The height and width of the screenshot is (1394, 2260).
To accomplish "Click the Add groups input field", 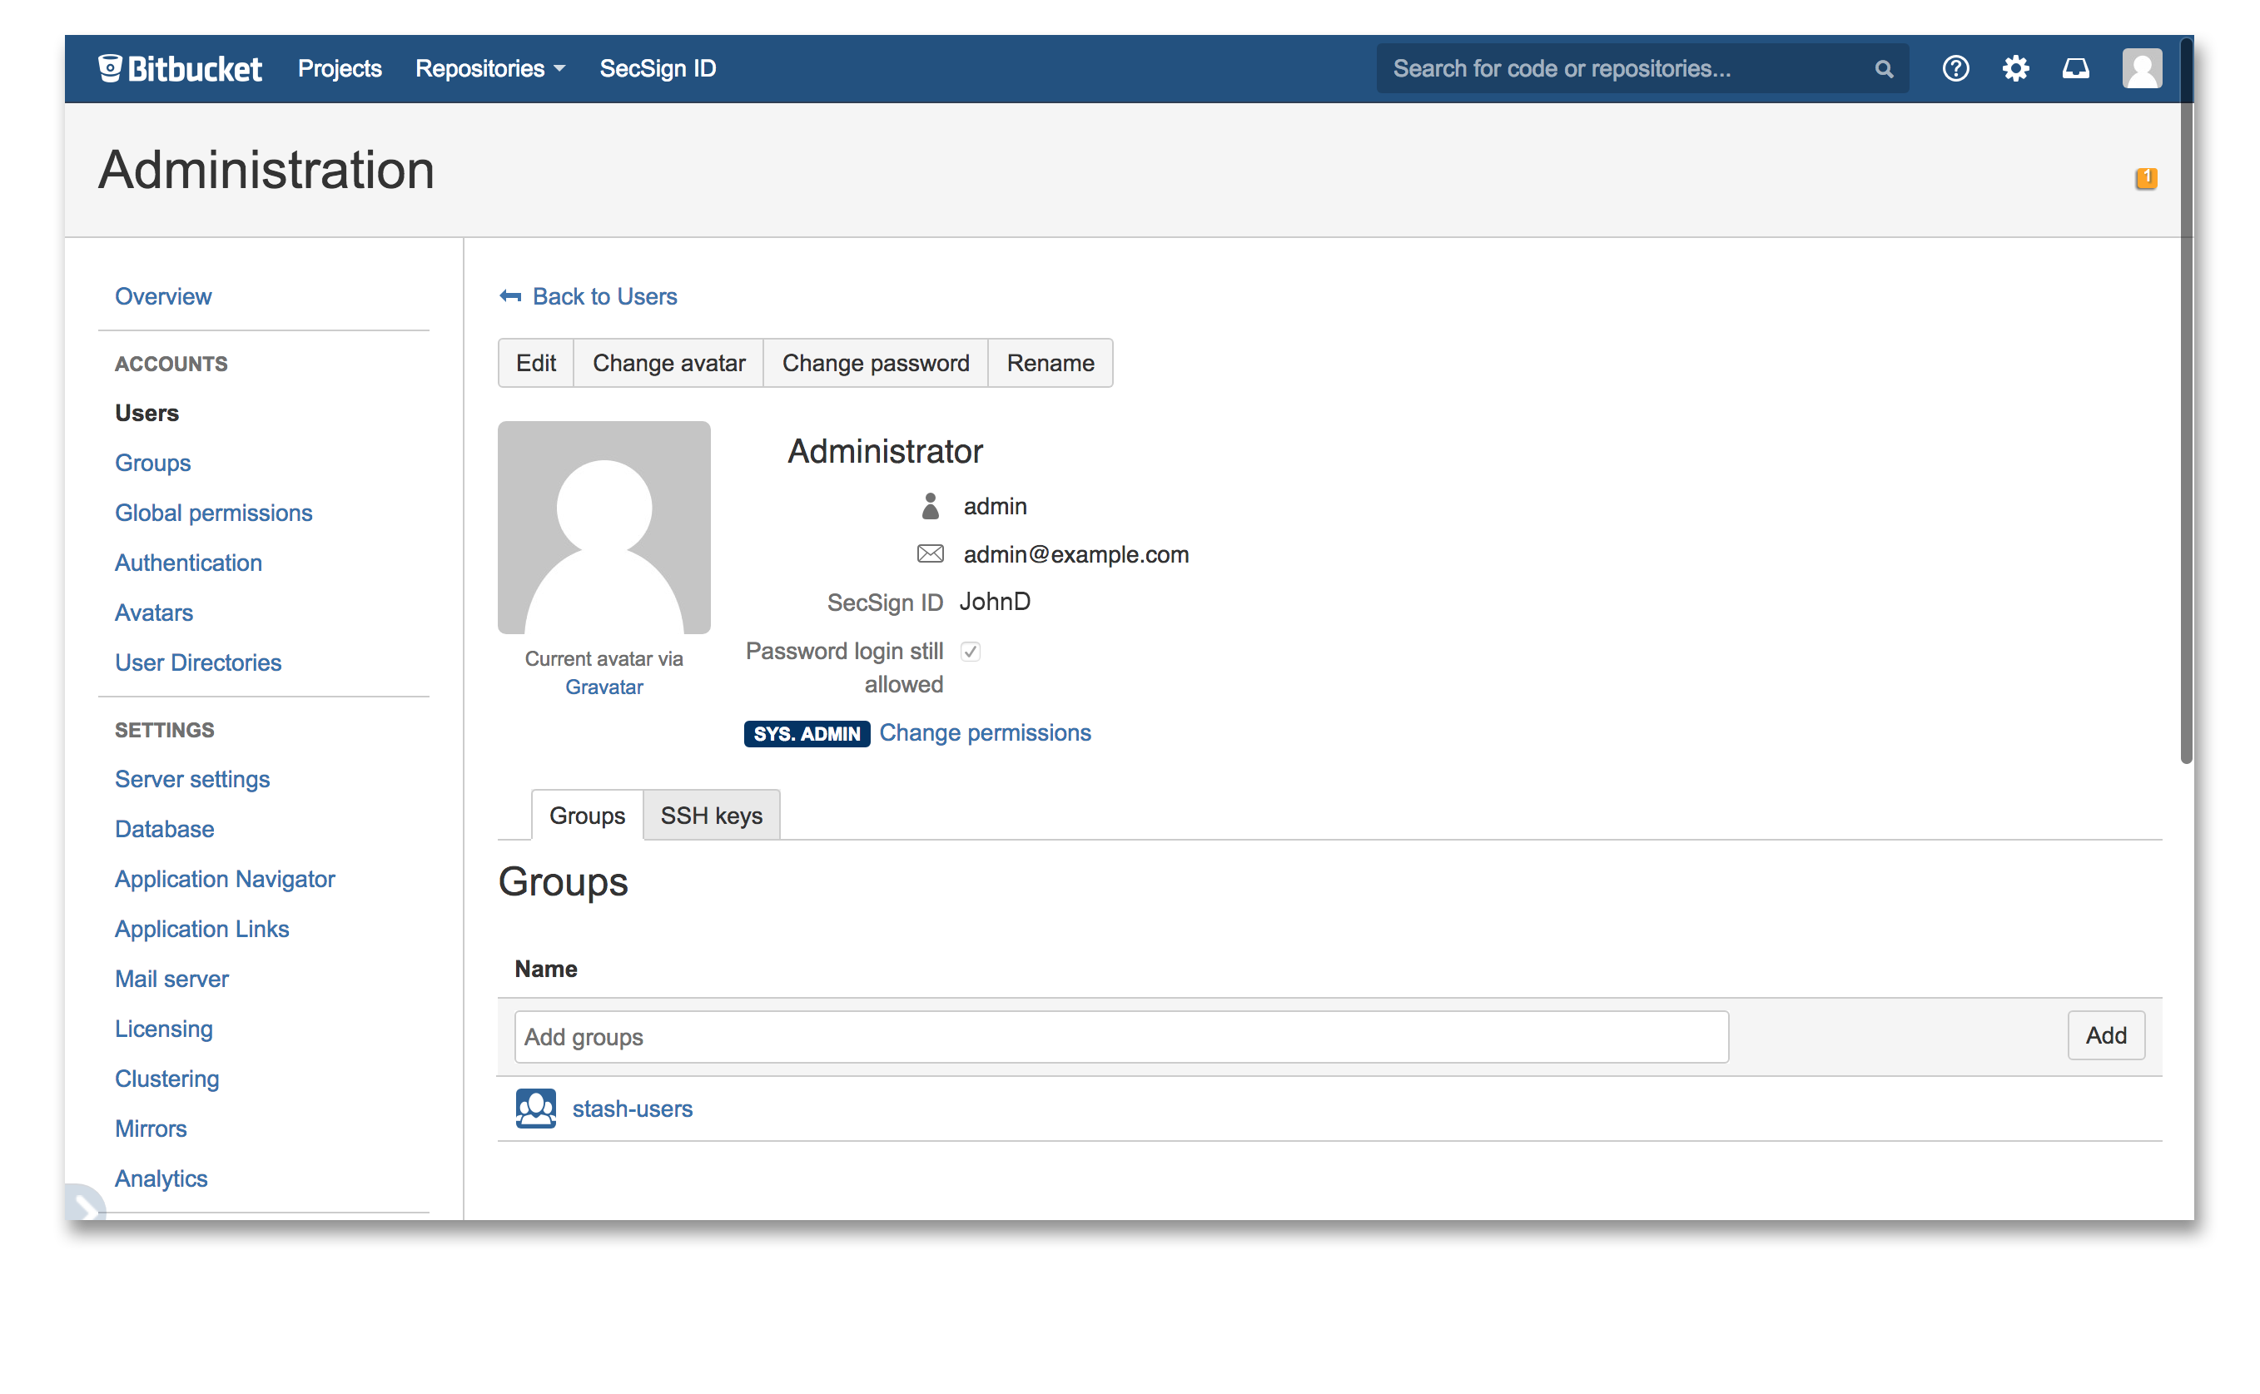I will tap(1120, 1037).
